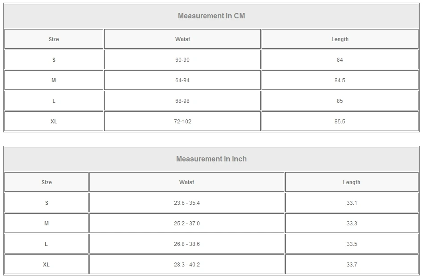
Task: Select the Length column header in CM table
Action: pyautogui.click(x=340, y=39)
